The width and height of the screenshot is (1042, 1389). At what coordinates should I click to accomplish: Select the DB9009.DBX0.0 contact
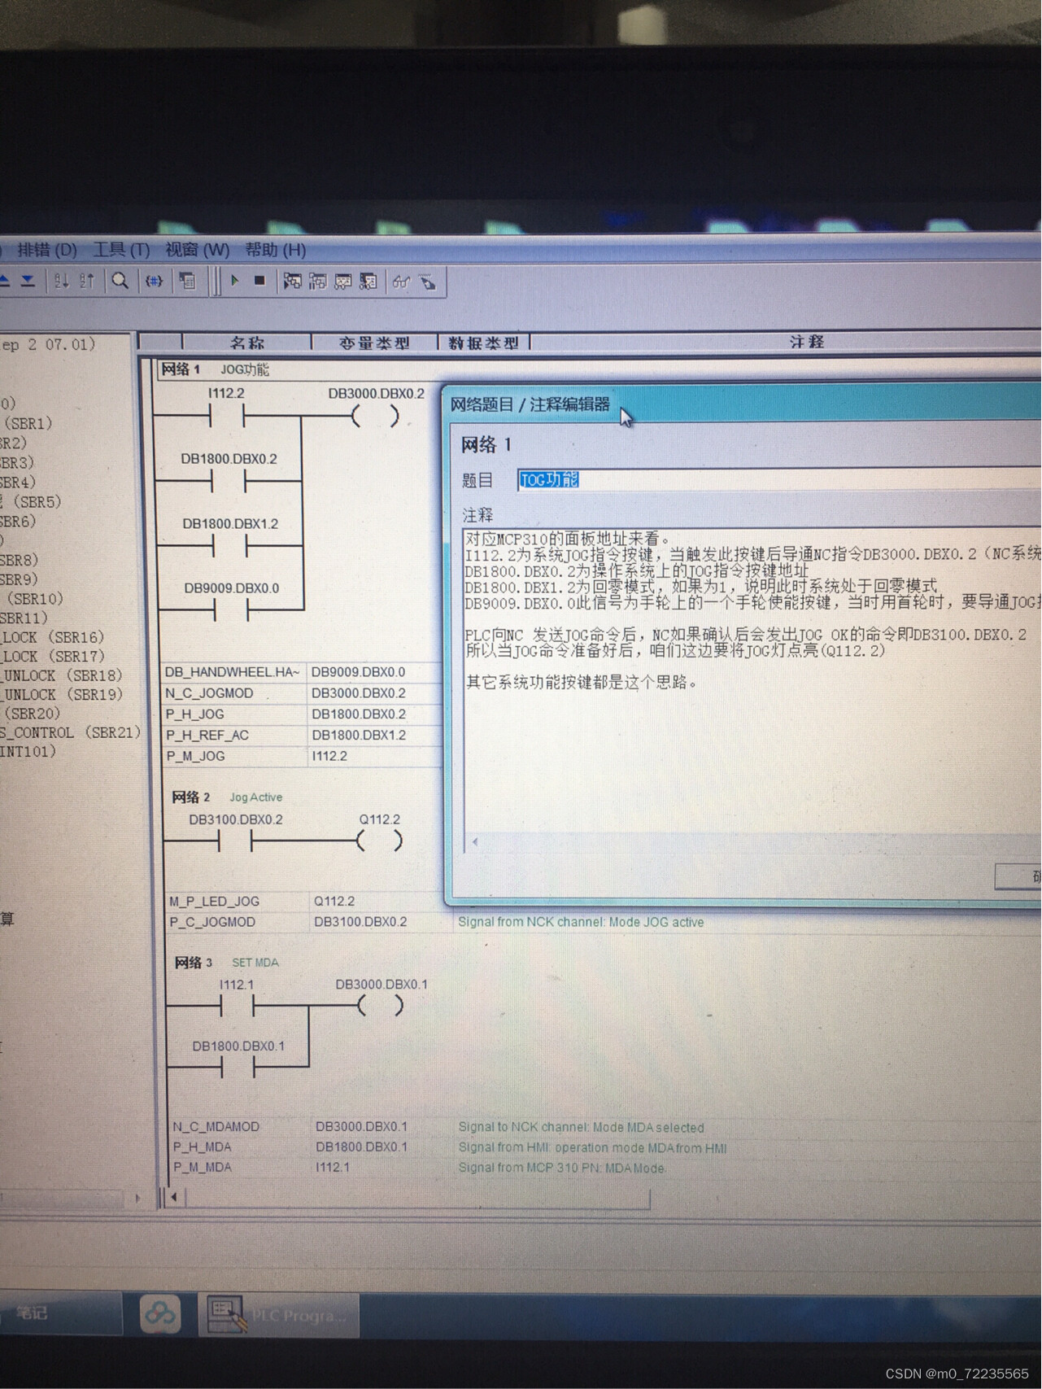[231, 609]
